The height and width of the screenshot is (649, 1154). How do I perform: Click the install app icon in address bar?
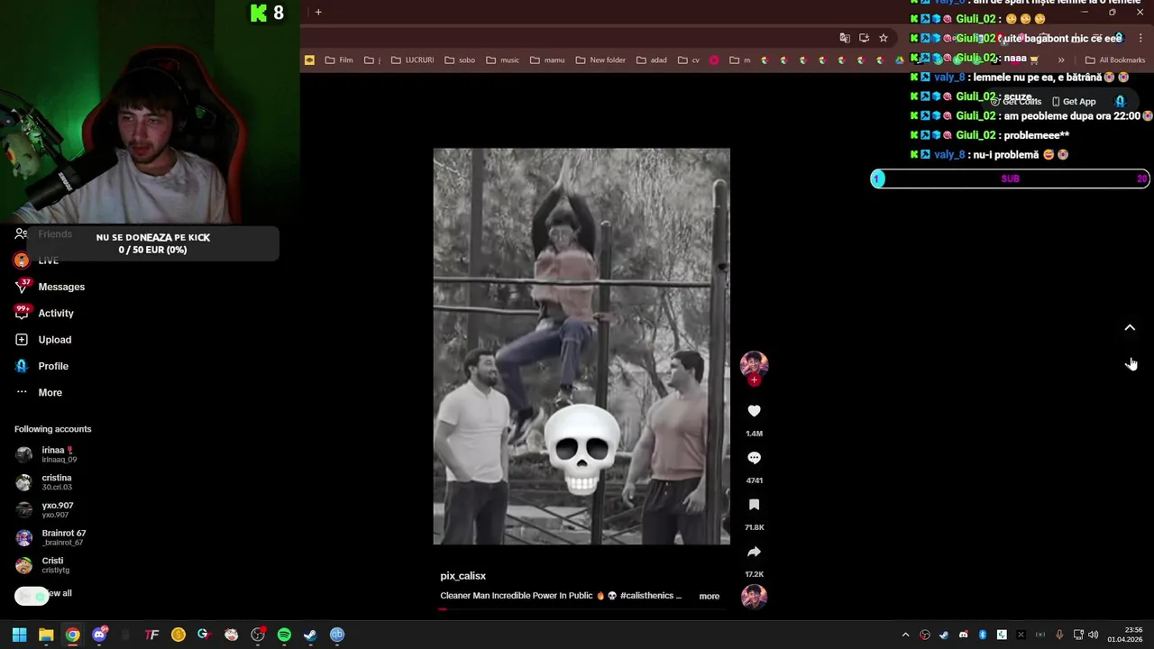coord(864,38)
